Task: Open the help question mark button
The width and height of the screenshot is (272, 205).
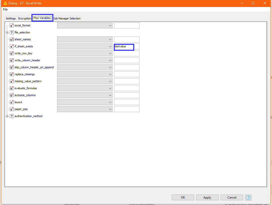Action: 248,197
